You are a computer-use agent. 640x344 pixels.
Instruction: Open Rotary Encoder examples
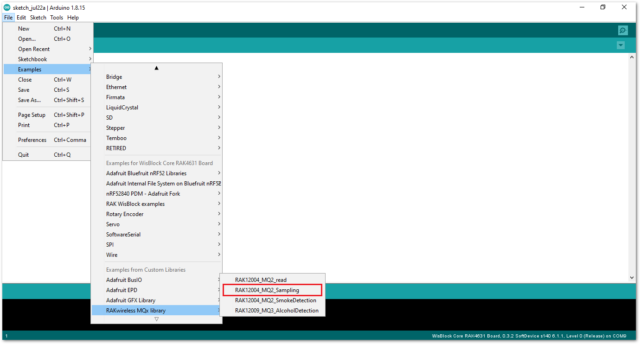[x=157, y=214]
